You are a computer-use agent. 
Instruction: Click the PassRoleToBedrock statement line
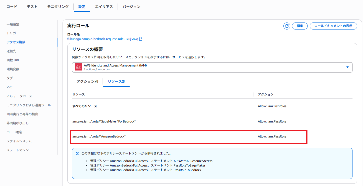[x=146, y=170]
